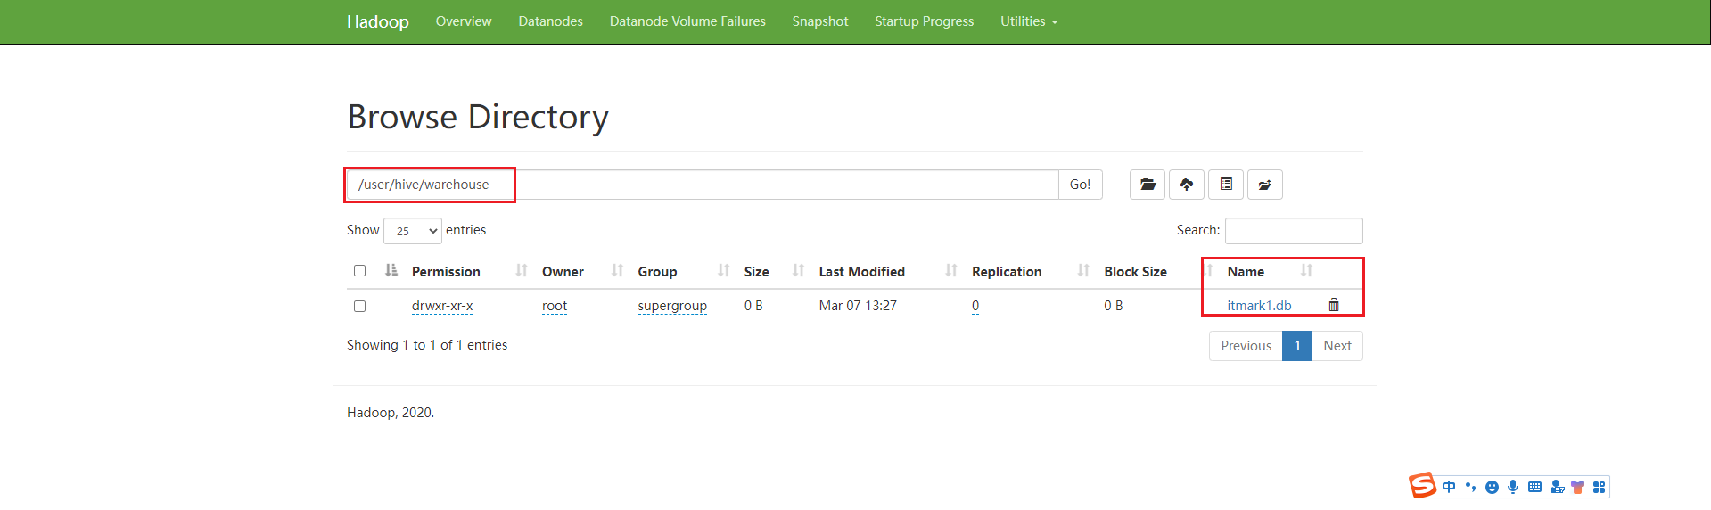Click the sort icon beside the select-all checkbox
This screenshot has height=510, width=1711.
tap(391, 271)
